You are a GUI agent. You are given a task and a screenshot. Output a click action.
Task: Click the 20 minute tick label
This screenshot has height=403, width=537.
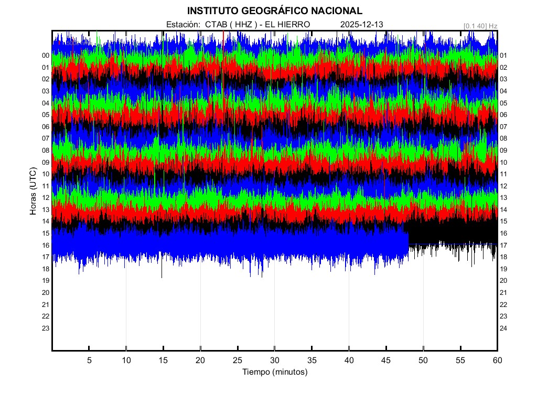200,360
